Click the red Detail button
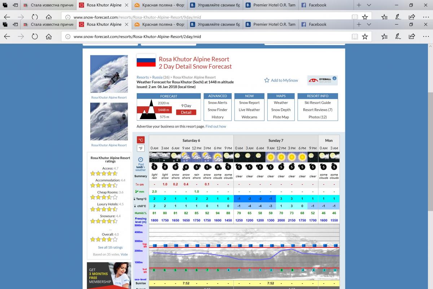 186,112
